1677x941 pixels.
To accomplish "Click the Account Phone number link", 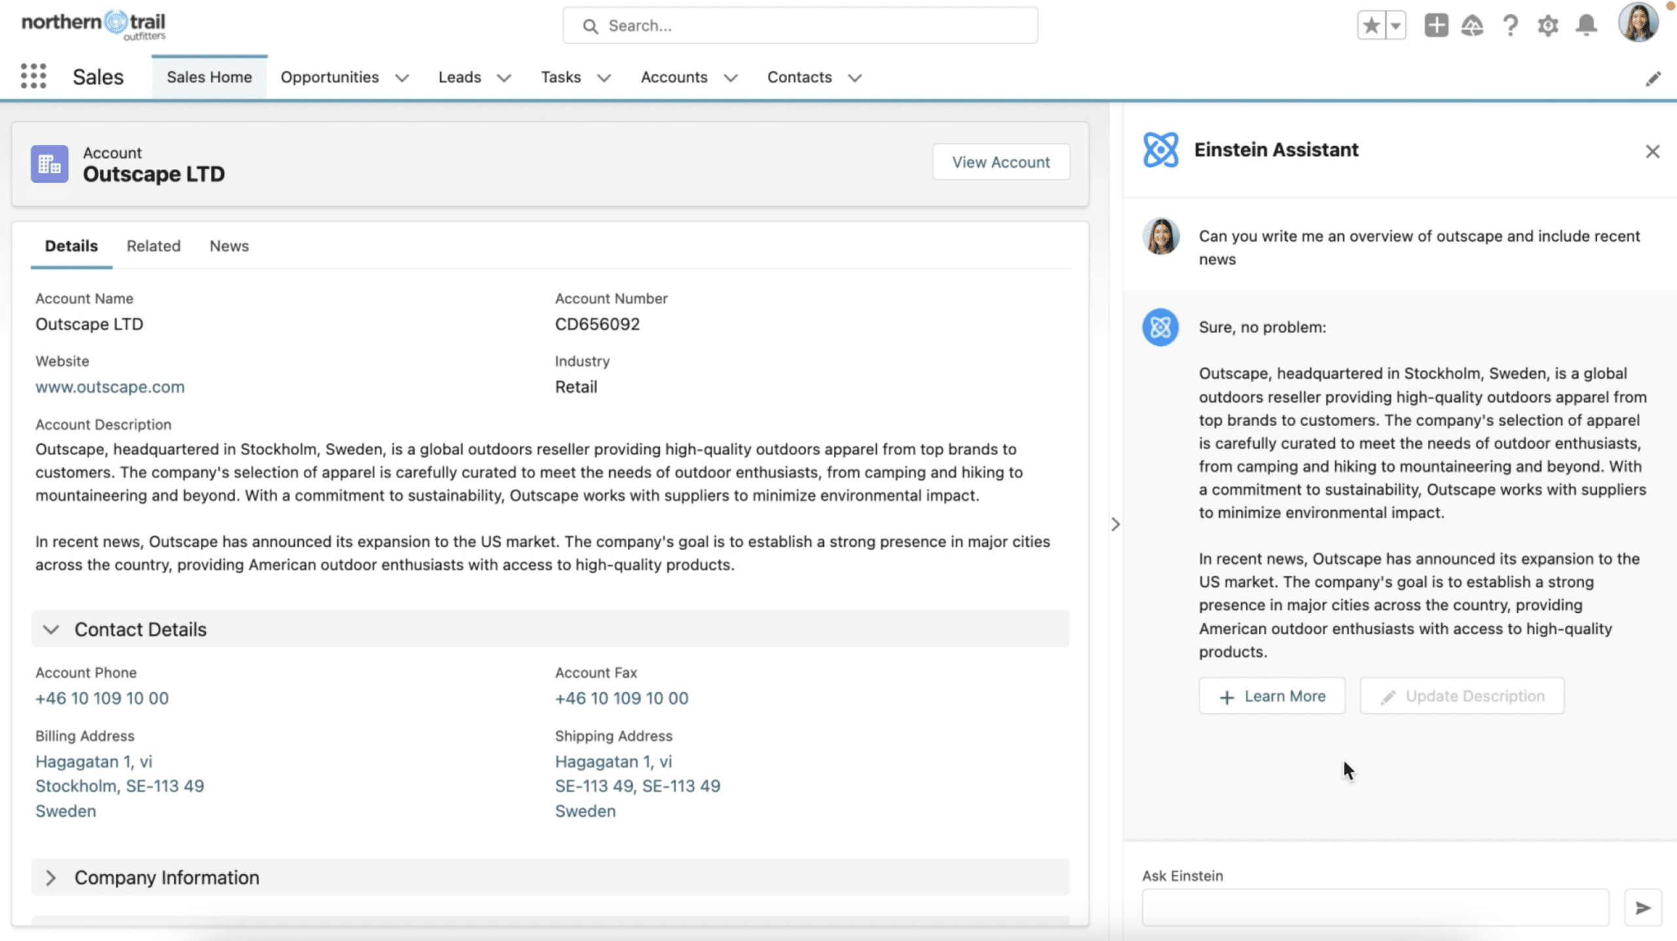I will point(102,698).
